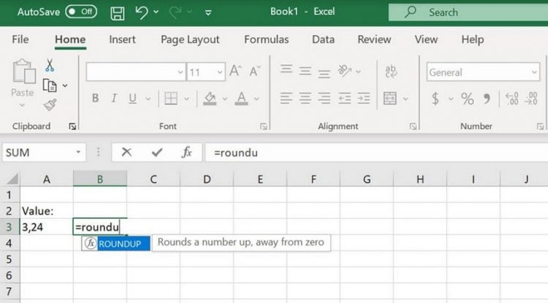Screen dimensions: 548x303
Task: Open Alignment settings dialog launcher
Action: tap(413, 126)
